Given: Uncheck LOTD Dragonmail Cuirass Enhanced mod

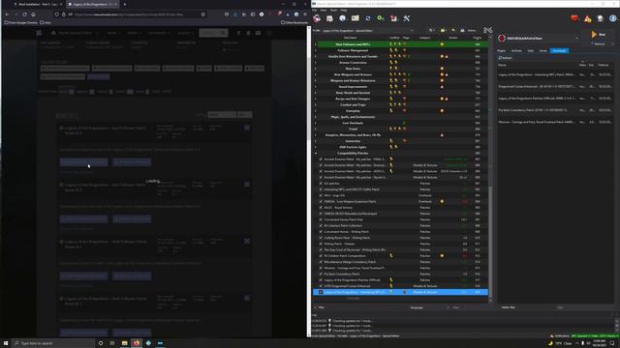Looking at the screenshot, I should click(321, 286).
